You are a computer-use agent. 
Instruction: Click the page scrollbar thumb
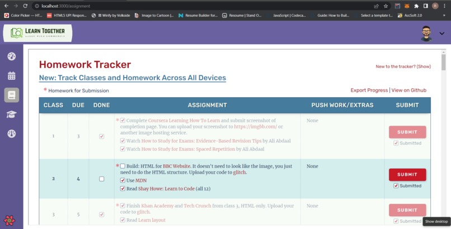(x=444, y=62)
